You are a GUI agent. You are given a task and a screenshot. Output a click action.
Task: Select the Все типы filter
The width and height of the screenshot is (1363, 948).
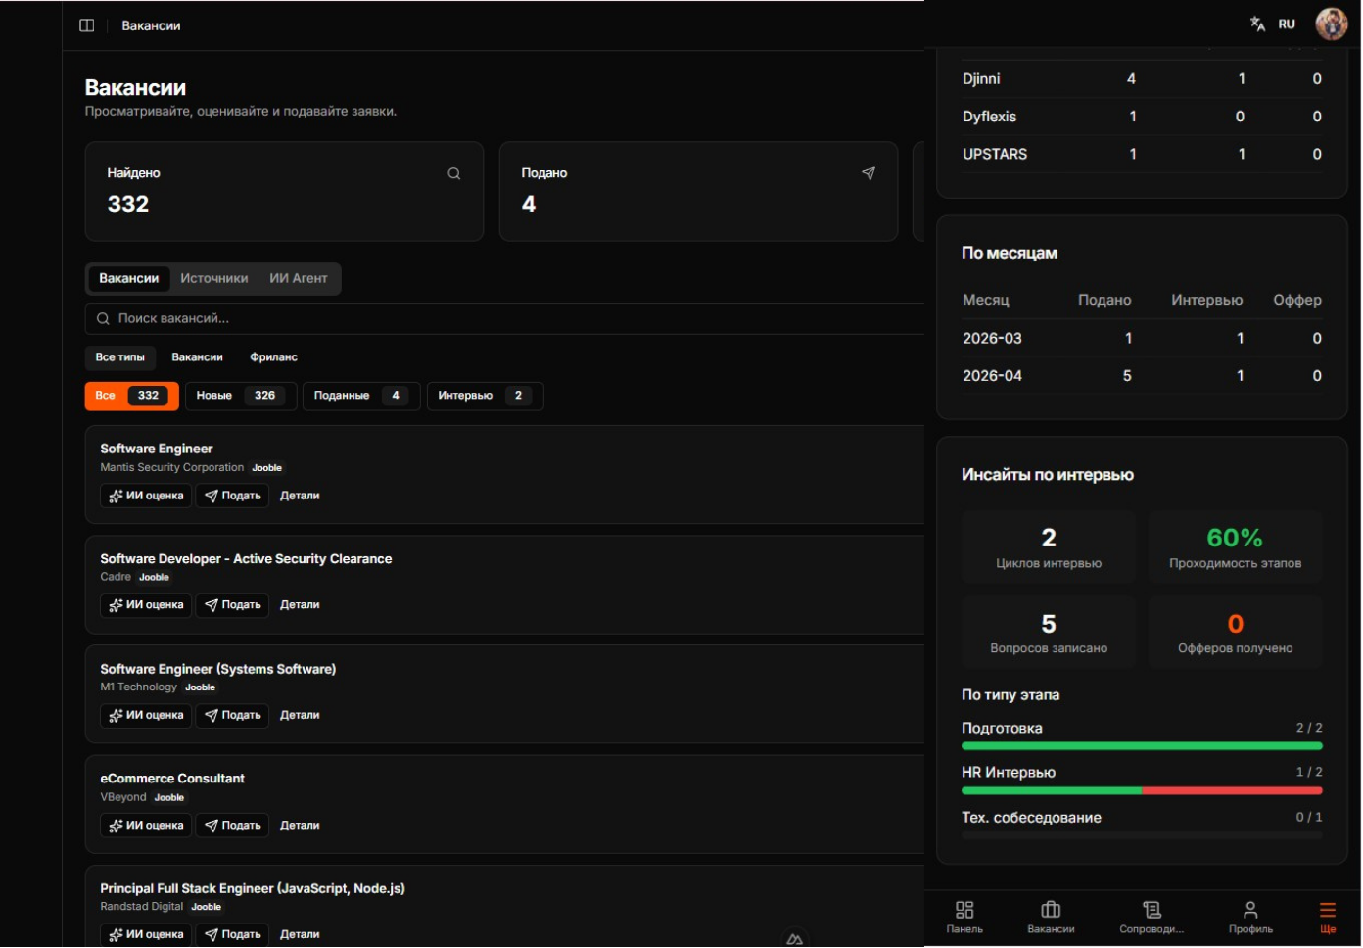119,357
